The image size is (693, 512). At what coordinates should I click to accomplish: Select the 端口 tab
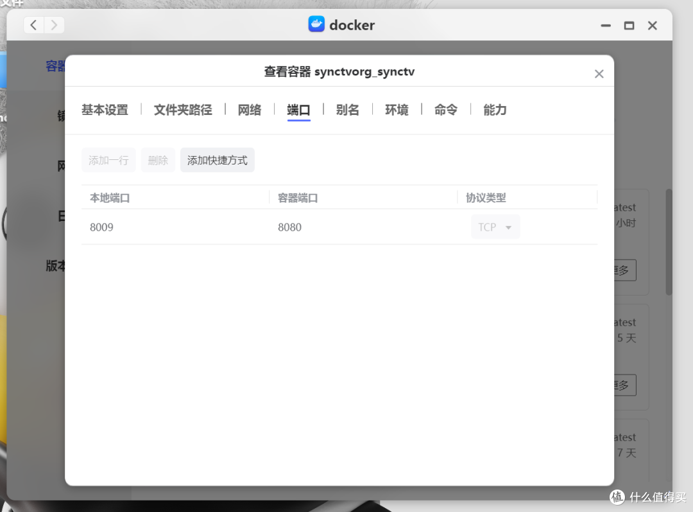(299, 110)
